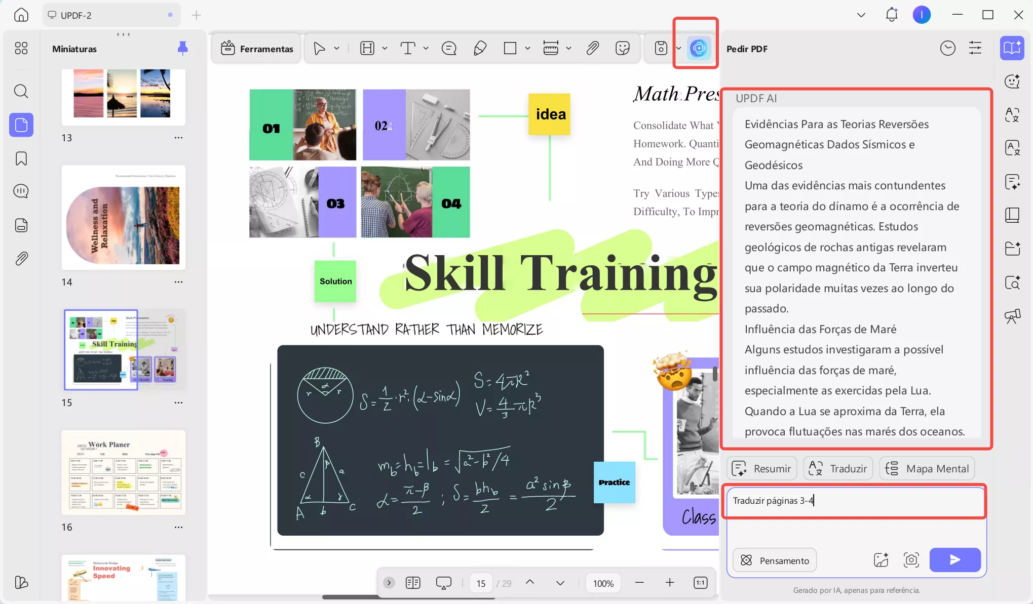Toggle the Pensamento thinking mode
Image resolution: width=1033 pixels, height=604 pixels.
[x=775, y=560]
